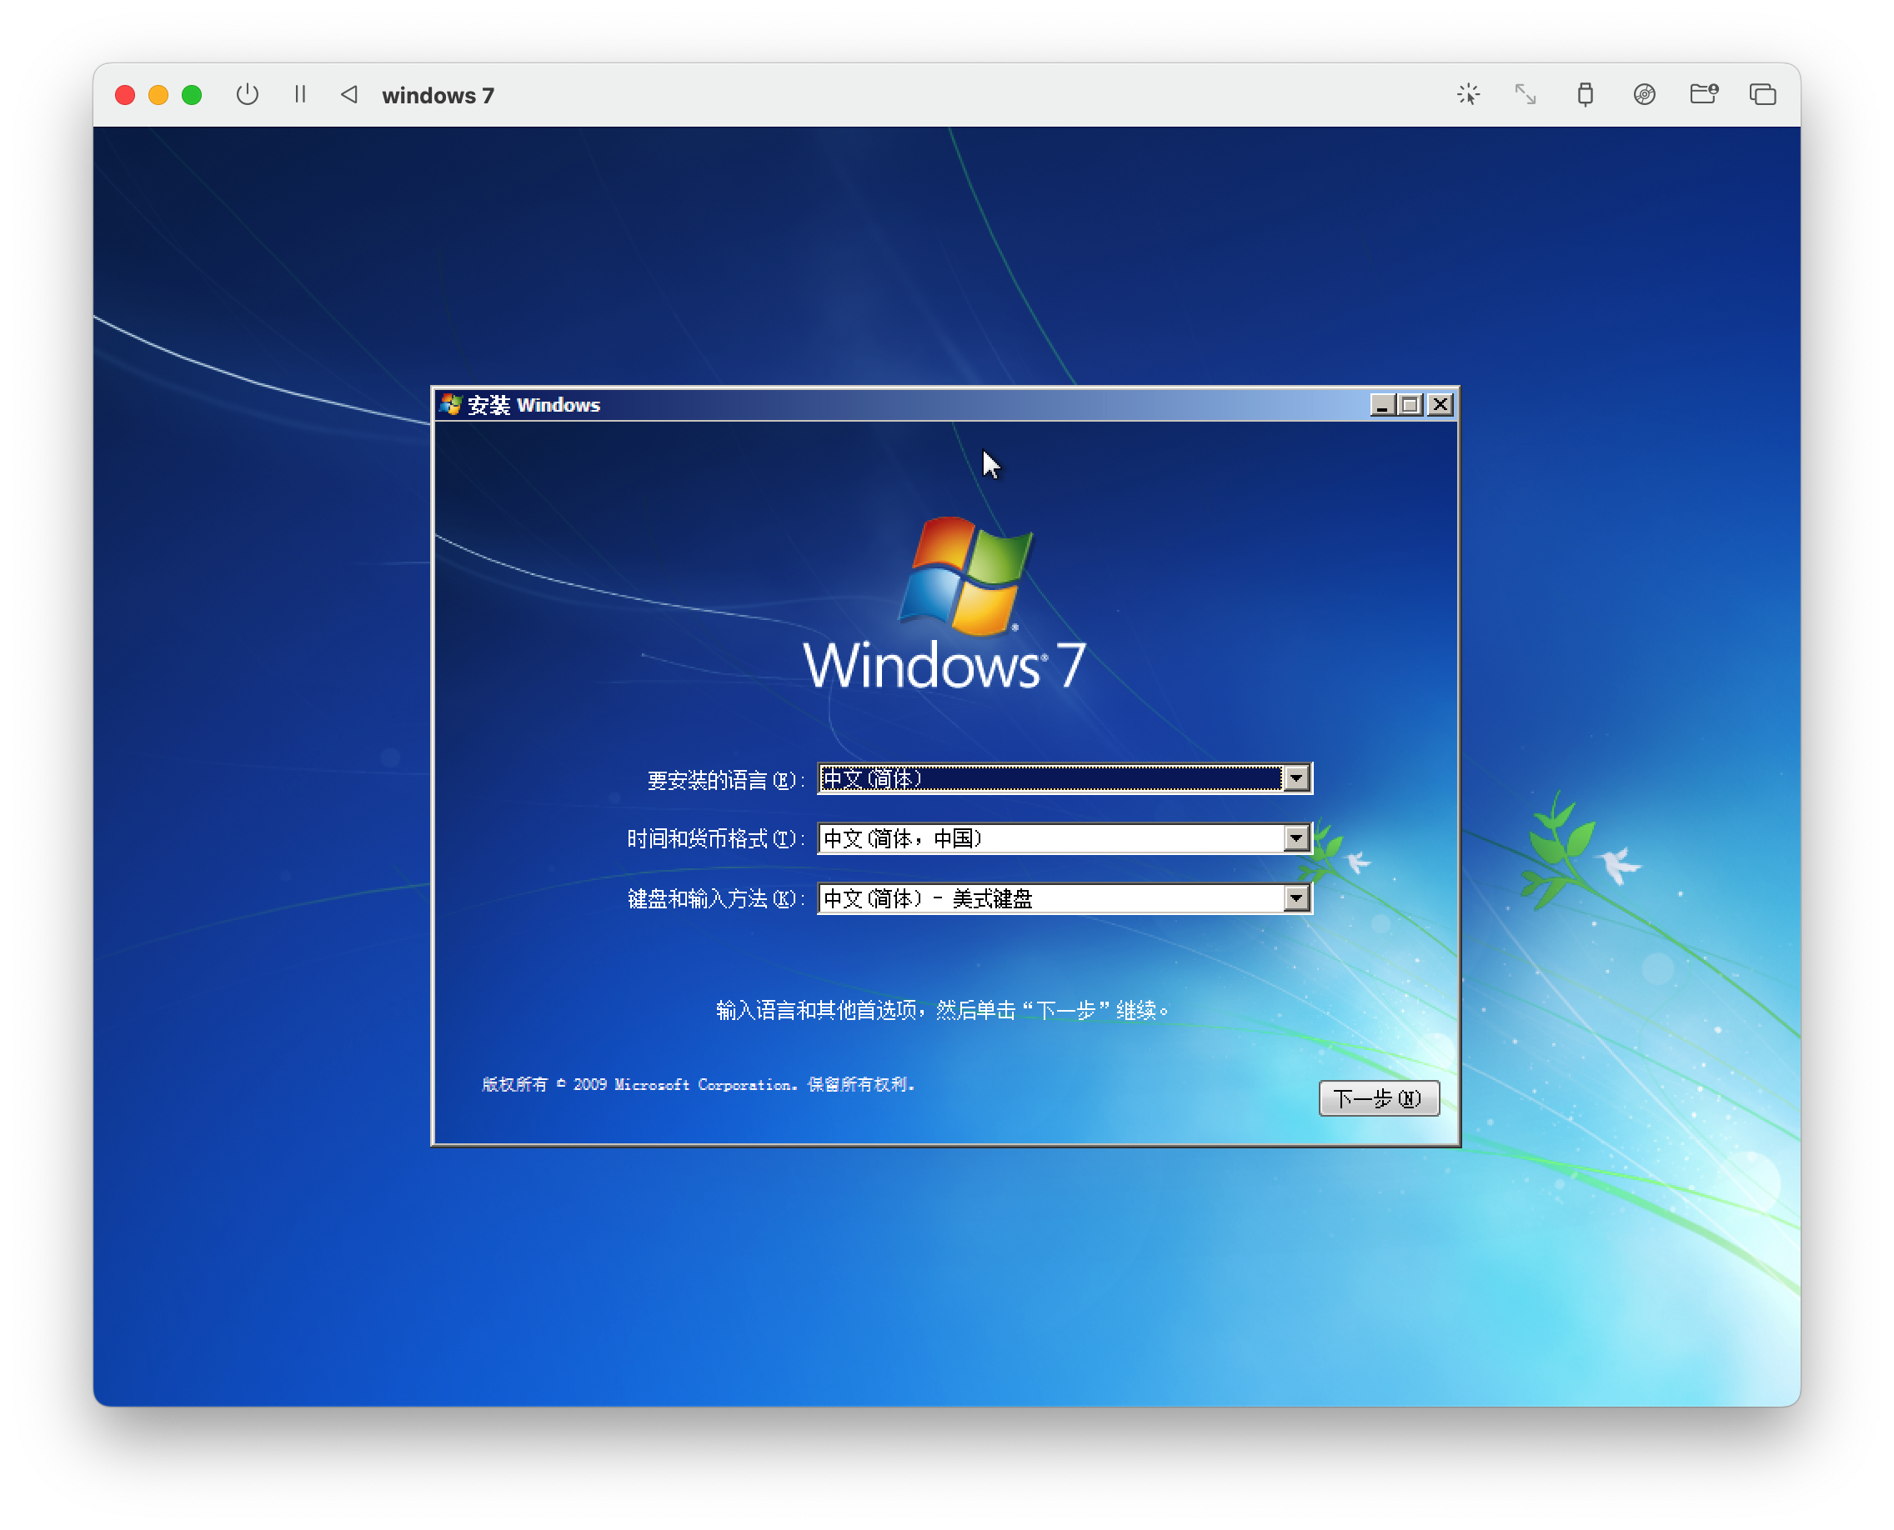Open the USB devices menu

coord(1586,94)
